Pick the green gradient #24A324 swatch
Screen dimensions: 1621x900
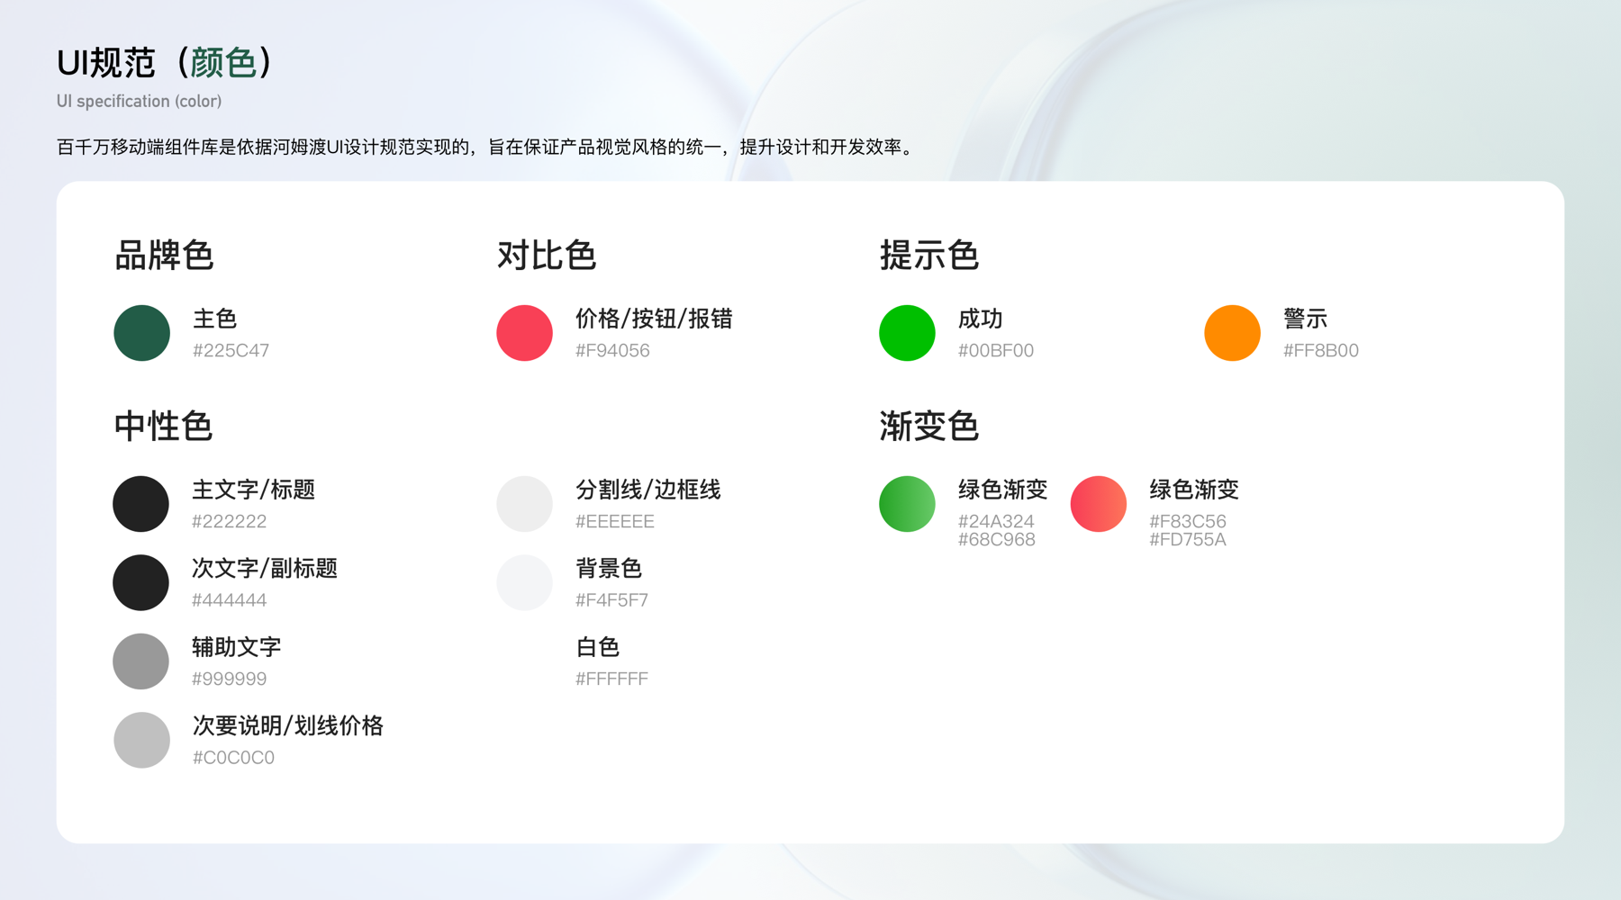point(907,504)
